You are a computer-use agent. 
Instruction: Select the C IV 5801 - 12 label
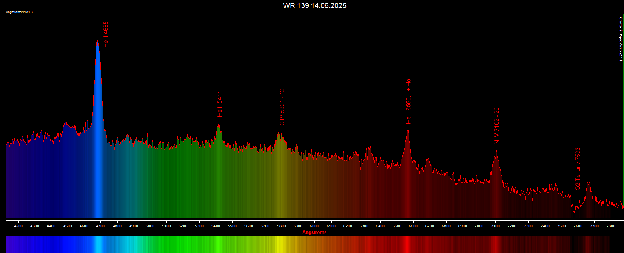[x=282, y=107]
